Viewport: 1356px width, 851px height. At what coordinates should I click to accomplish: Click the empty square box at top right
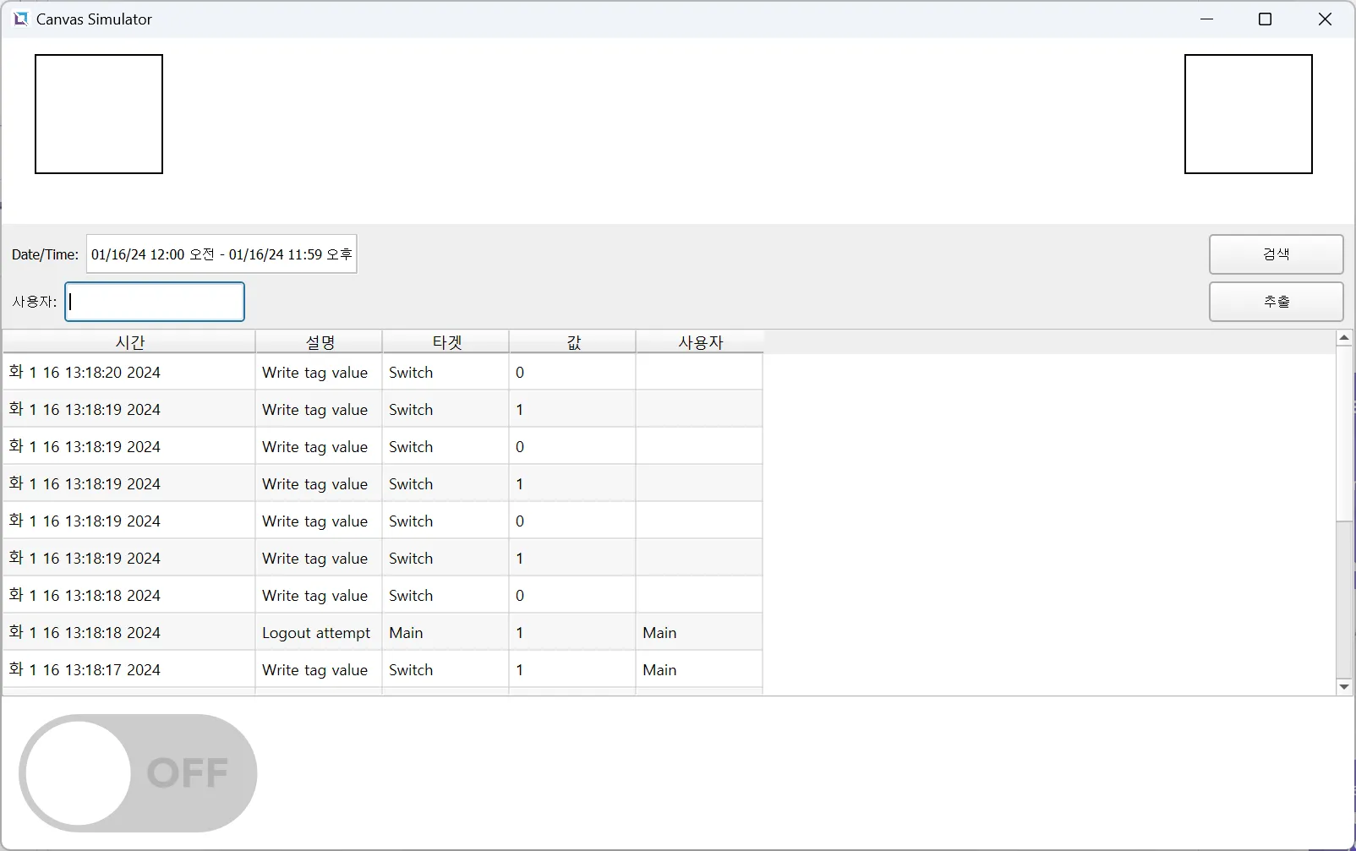click(1248, 114)
